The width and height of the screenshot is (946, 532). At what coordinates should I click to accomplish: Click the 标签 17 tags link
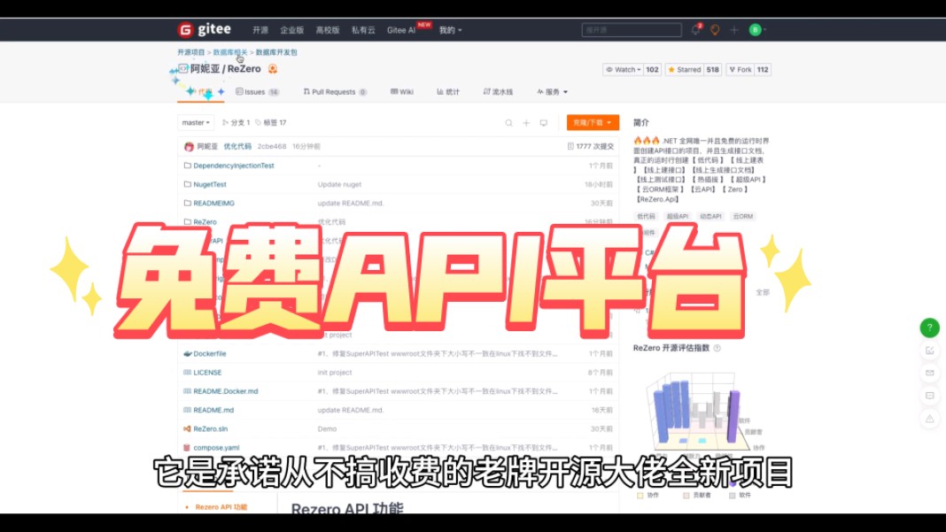tap(271, 122)
